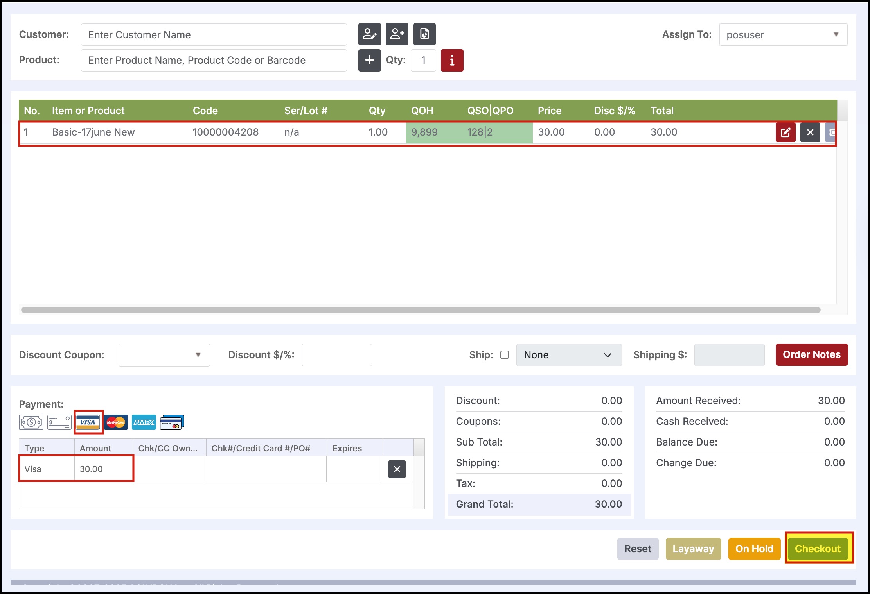Click the add new customer icon
The image size is (870, 594).
397,34
